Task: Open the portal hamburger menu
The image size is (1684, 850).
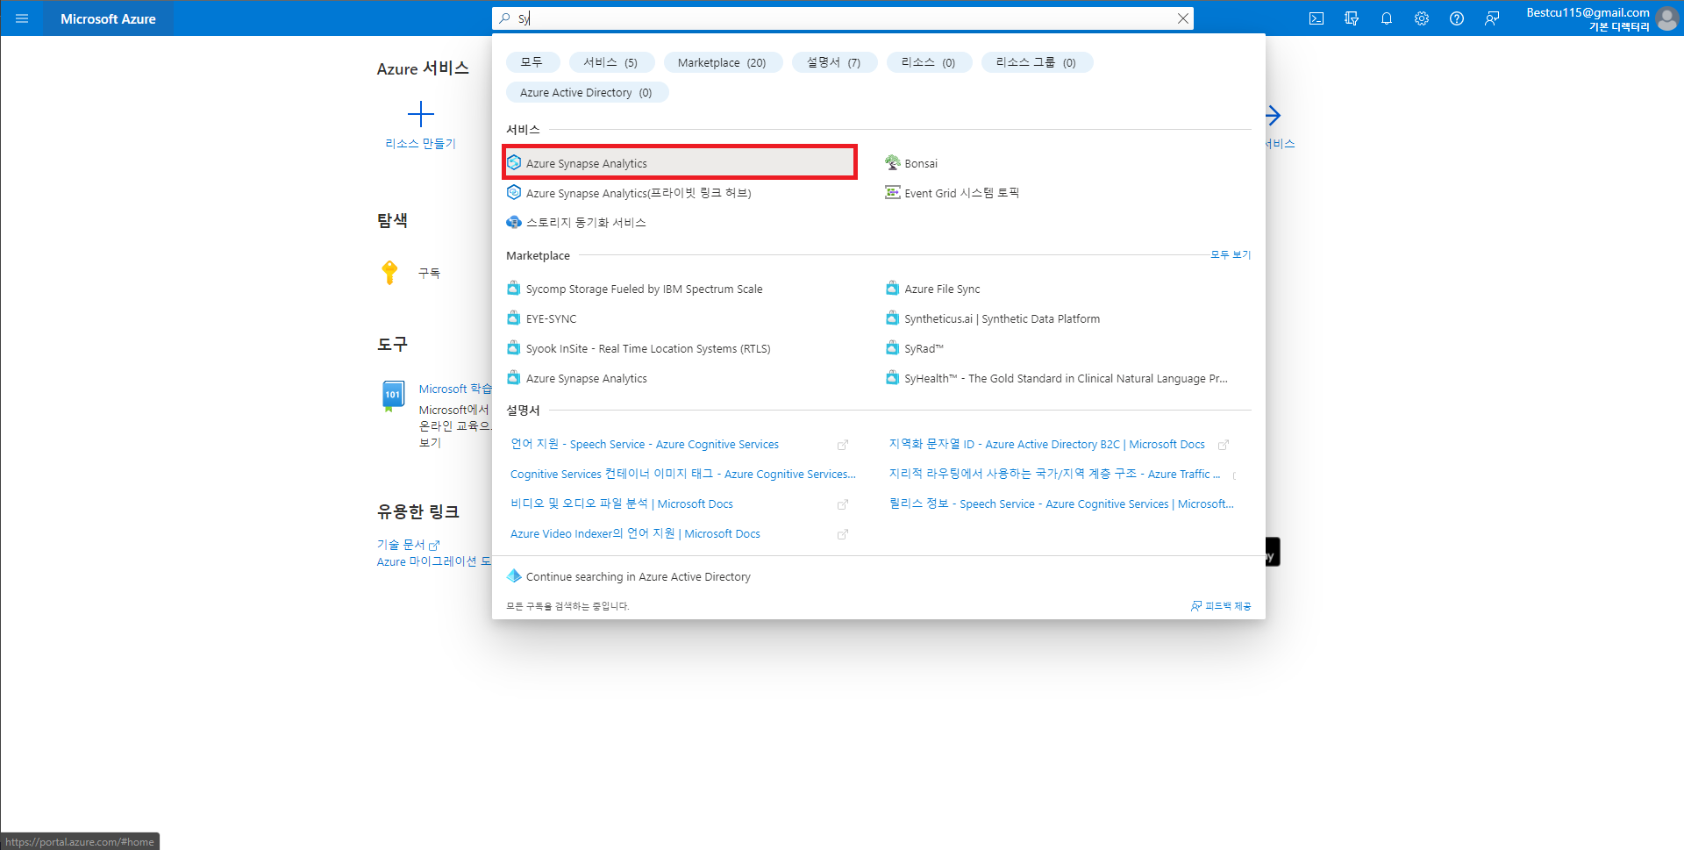Action: [x=22, y=18]
